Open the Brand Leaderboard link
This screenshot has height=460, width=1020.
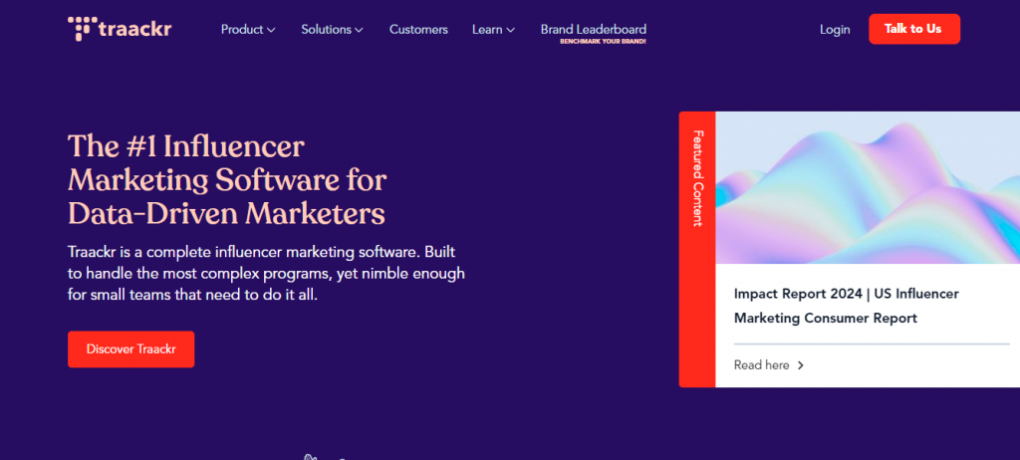594,29
